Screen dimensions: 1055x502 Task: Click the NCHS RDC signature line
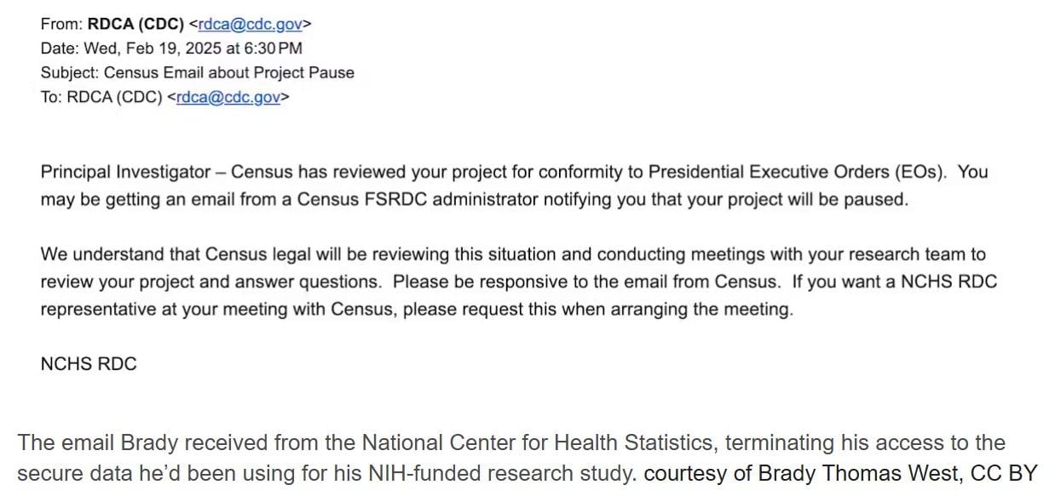coord(89,364)
